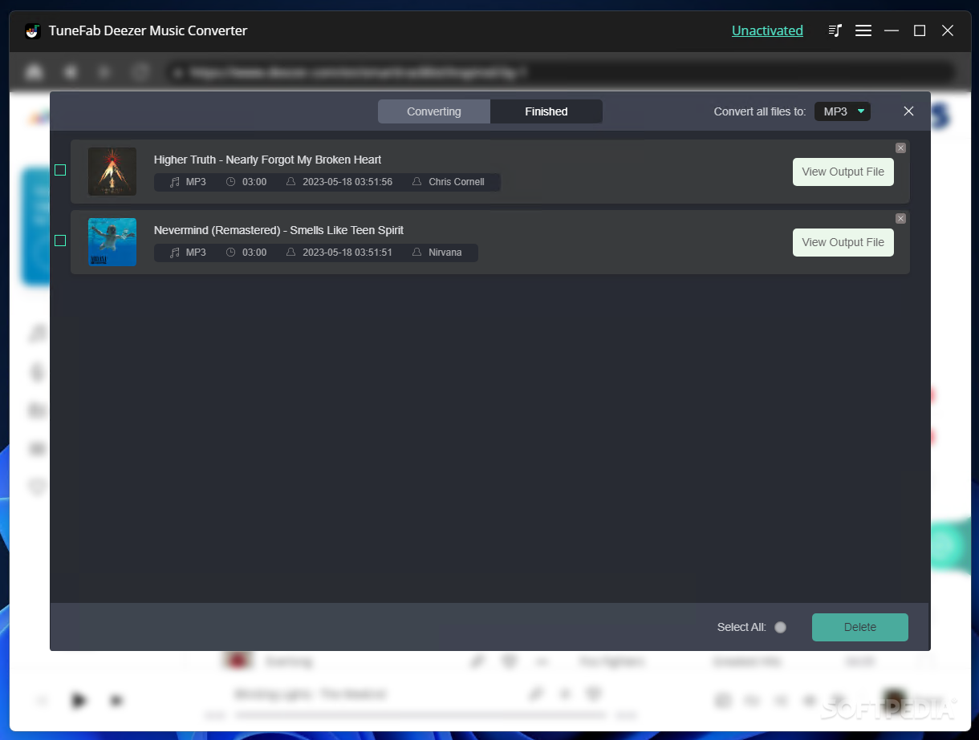
Task: View output file for Smells Like Teen Spirit
Action: pyautogui.click(x=843, y=242)
